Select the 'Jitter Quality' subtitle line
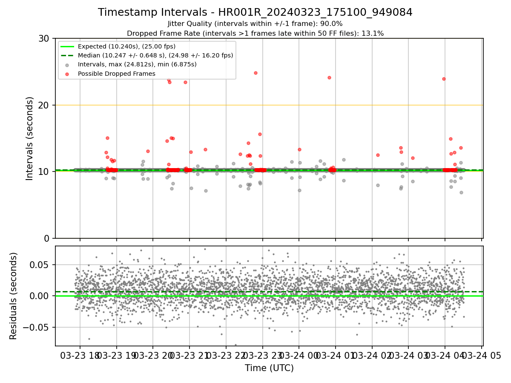The height and width of the screenshot is (383, 511). click(x=255, y=24)
